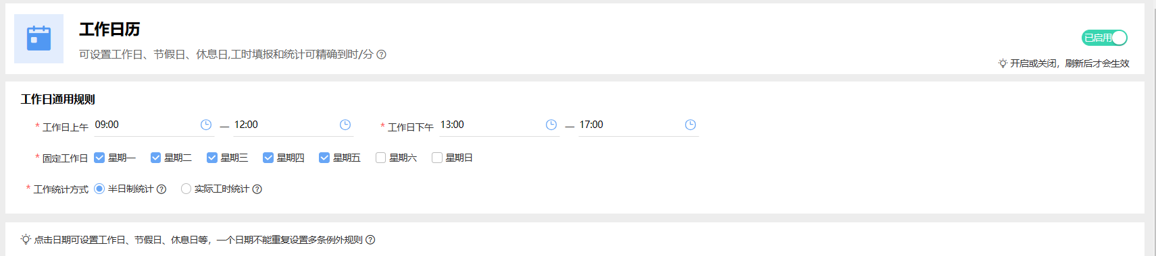Uncheck the 星期一 checkbox
Viewport: 1156px width, 256px height.
[99, 158]
